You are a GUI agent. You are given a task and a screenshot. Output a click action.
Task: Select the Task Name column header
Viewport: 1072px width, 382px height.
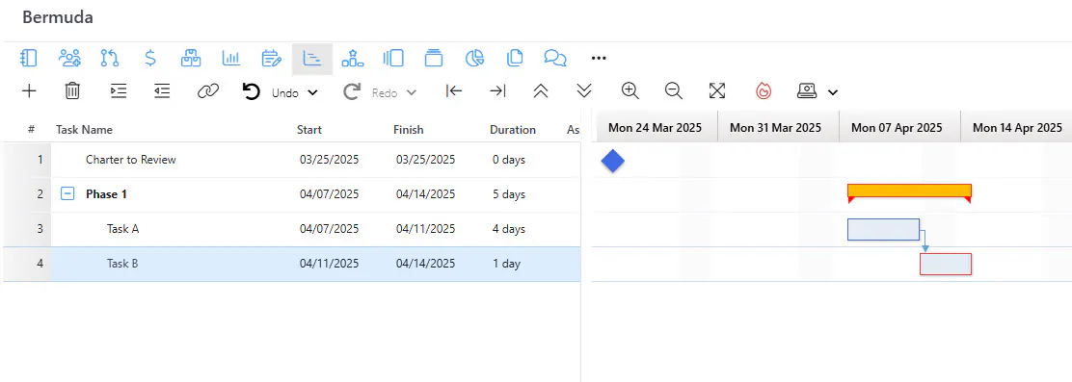point(84,130)
